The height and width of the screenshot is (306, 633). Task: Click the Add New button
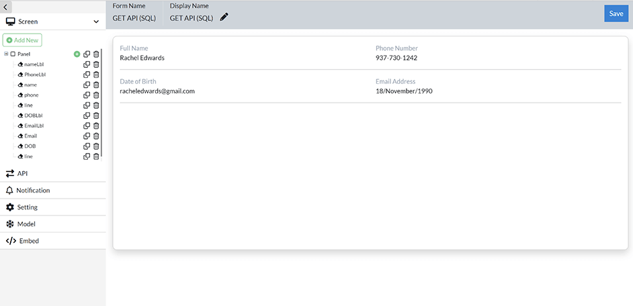click(22, 40)
